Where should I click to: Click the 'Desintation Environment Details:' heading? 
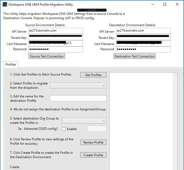(x=132, y=25)
